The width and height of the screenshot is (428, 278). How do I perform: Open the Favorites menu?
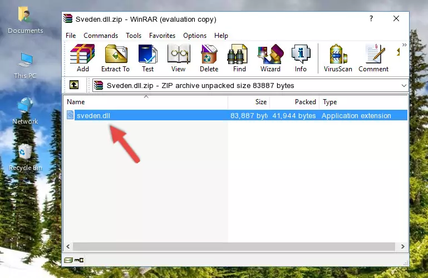click(x=162, y=36)
